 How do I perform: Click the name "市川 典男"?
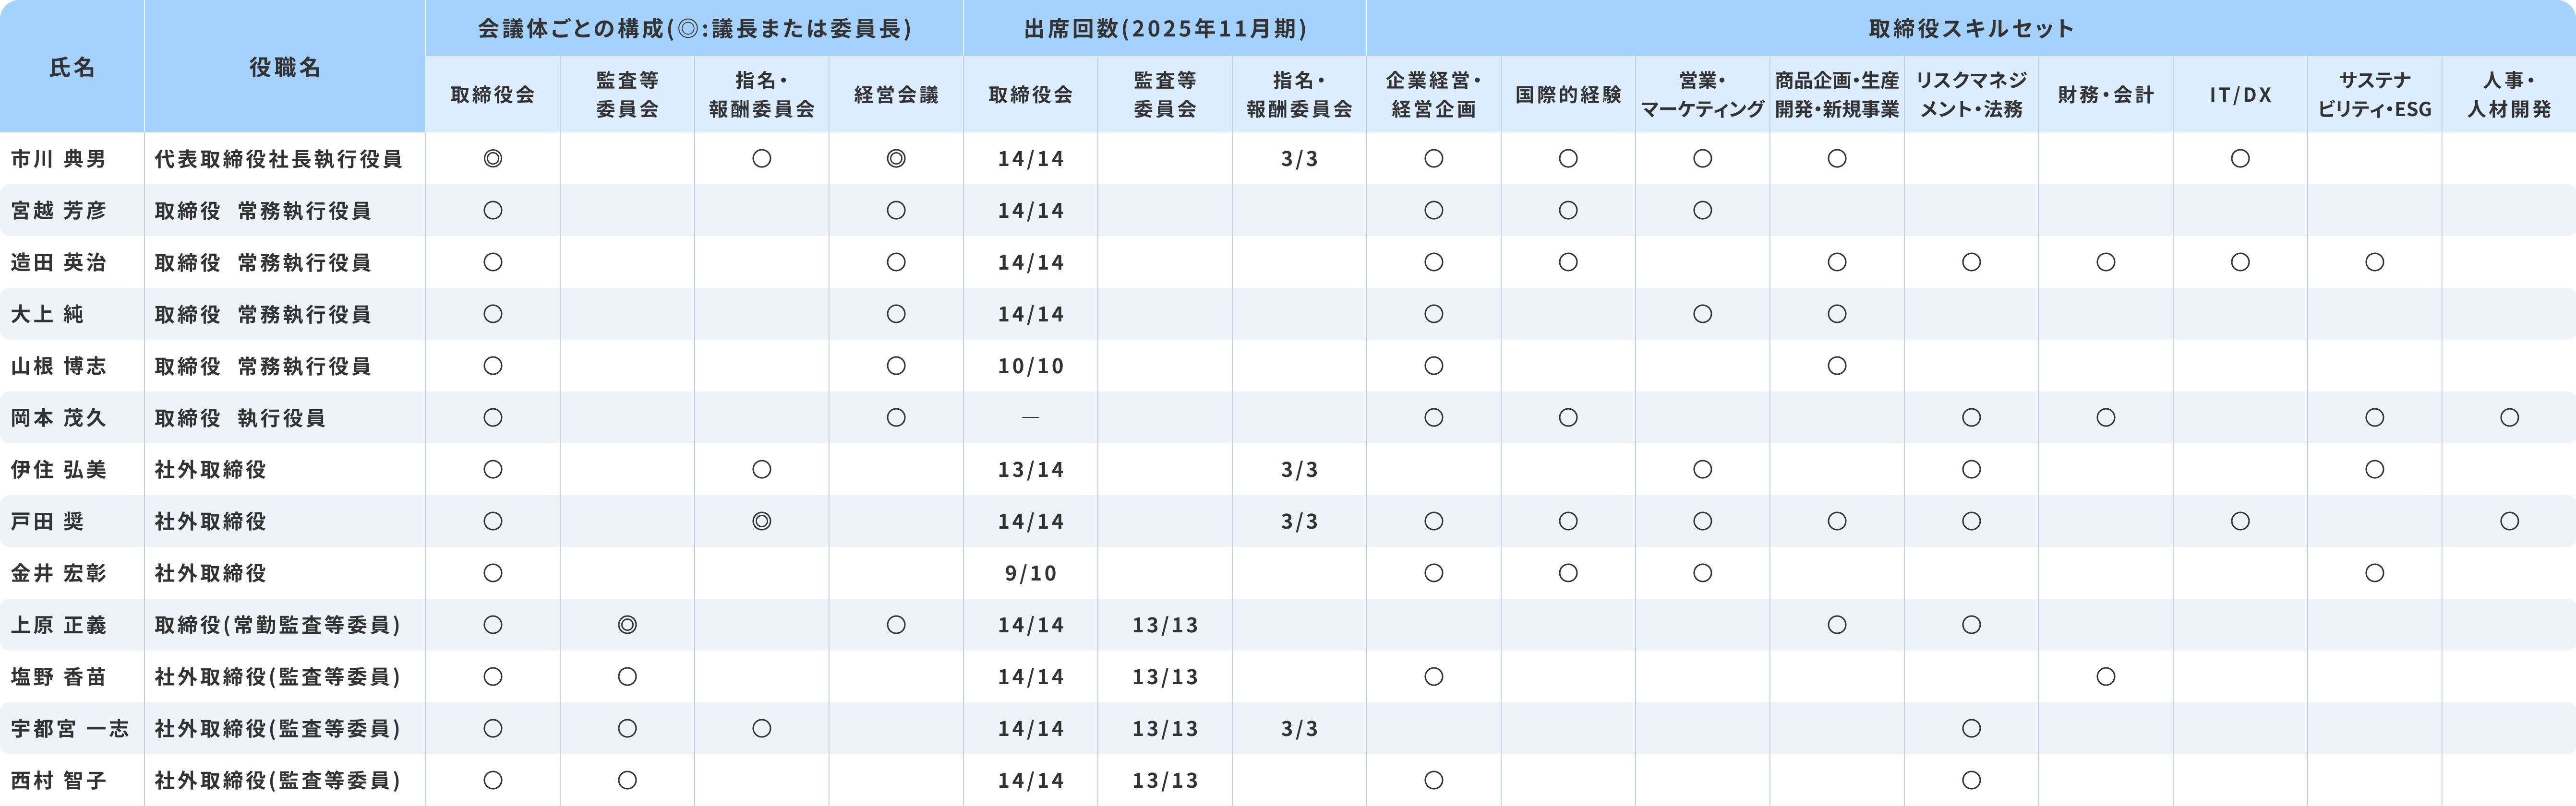click(58, 159)
